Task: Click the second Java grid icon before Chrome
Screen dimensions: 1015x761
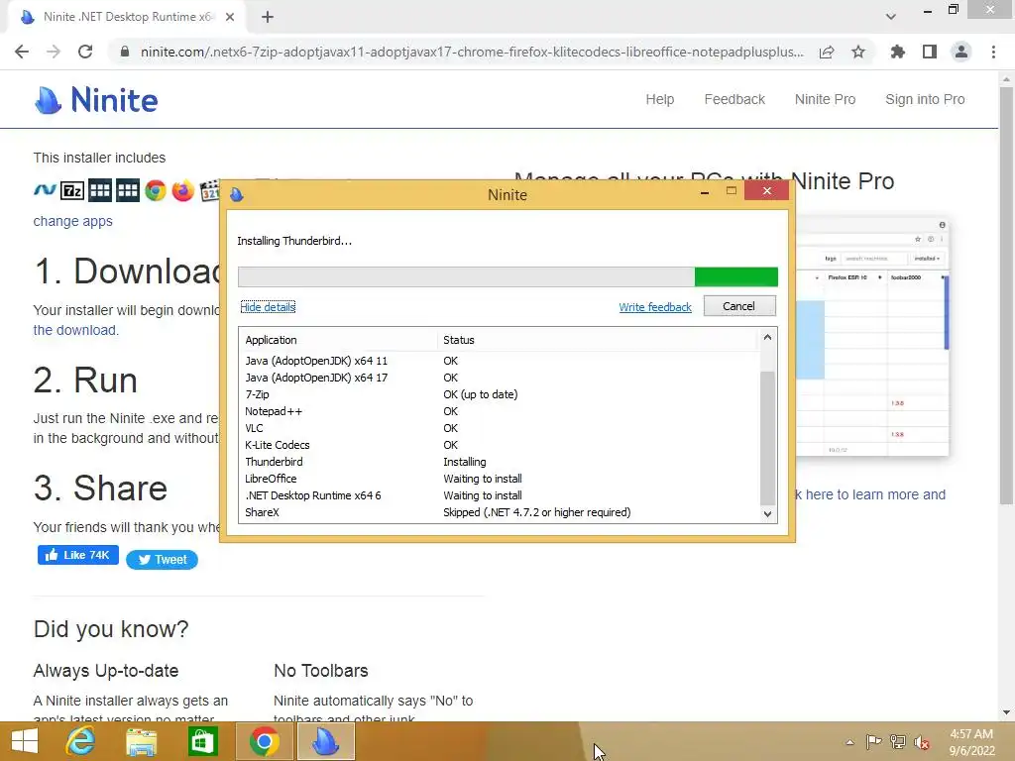Action: coord(128,191)
